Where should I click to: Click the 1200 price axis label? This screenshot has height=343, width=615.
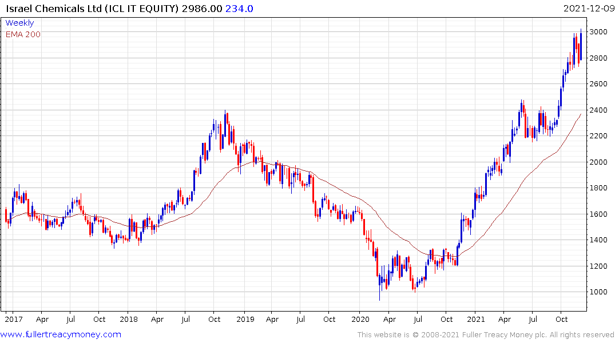click(598, 266)
